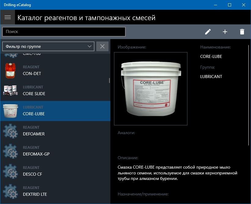Click the Назначение/применение label
The image size is (251, 204).
(x=143, y=194)
